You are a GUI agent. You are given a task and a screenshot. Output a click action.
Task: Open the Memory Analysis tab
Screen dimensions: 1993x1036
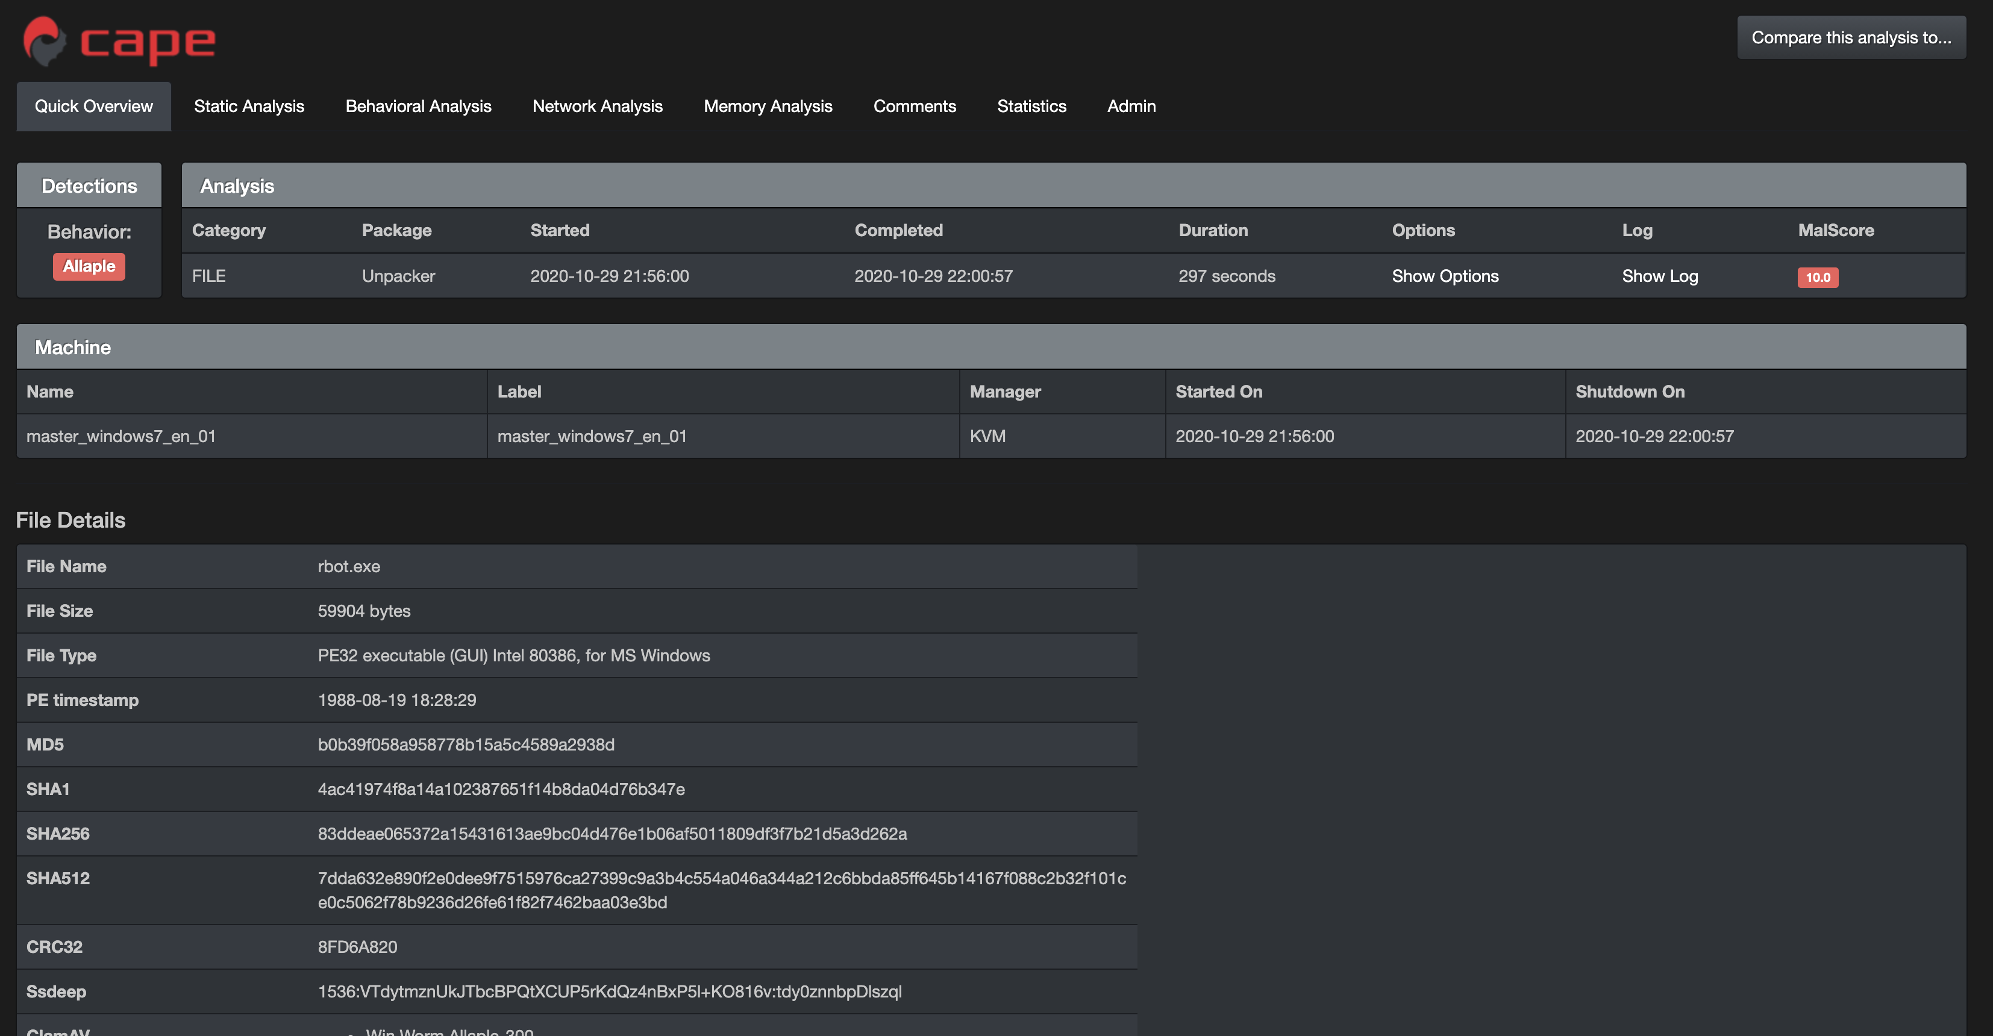(768, 106)
